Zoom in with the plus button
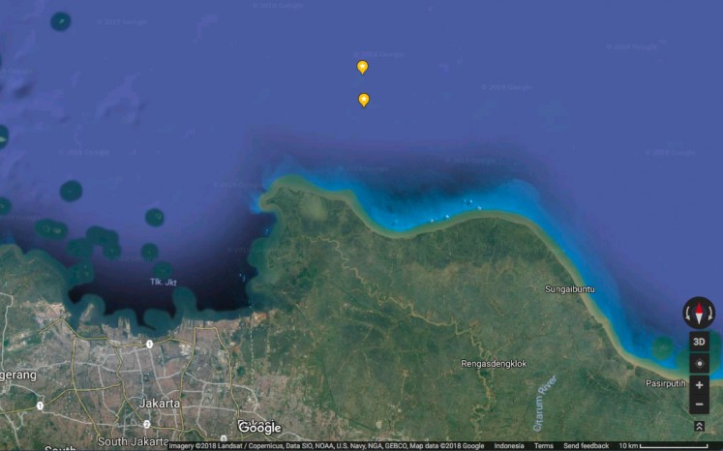The height and width of the screenshot is (451, 723). [x=699, y=384]
